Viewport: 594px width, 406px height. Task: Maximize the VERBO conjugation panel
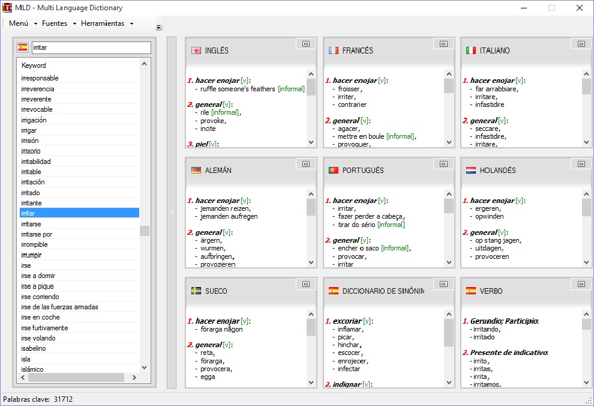581,284
